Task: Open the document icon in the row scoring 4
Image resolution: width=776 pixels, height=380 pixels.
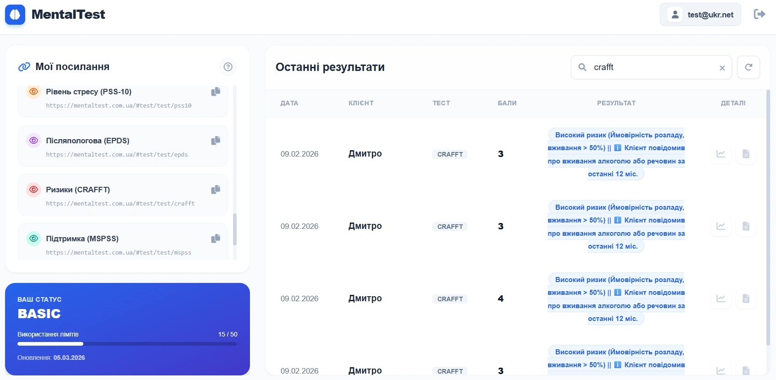Action: (746, 299)
